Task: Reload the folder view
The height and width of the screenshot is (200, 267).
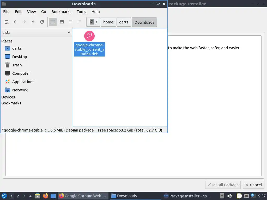Action: tap(42, 22)
